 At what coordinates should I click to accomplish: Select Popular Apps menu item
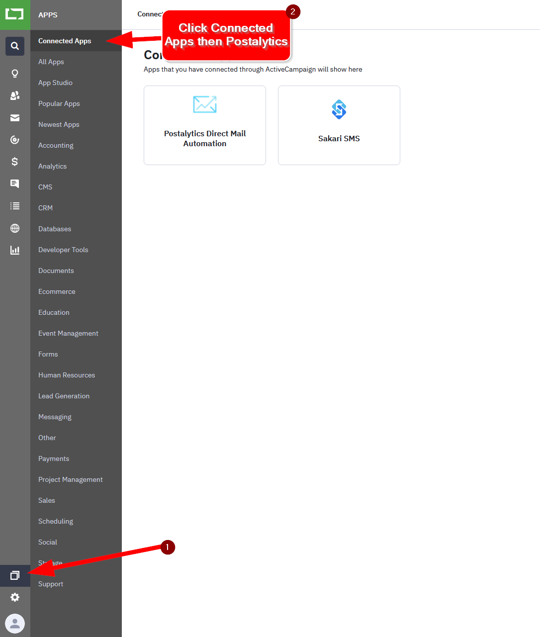tap(76, 103)
